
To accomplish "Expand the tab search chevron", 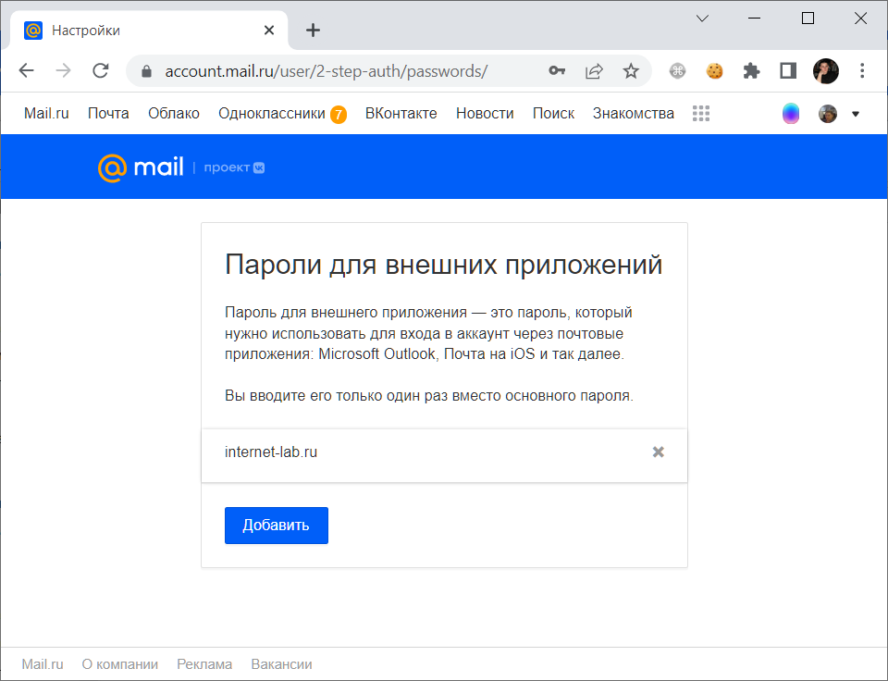I will click(702, 19).
